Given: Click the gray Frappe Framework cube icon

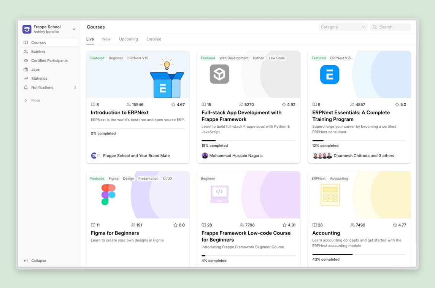Looking at the screenshot, I should pos(219,74).
